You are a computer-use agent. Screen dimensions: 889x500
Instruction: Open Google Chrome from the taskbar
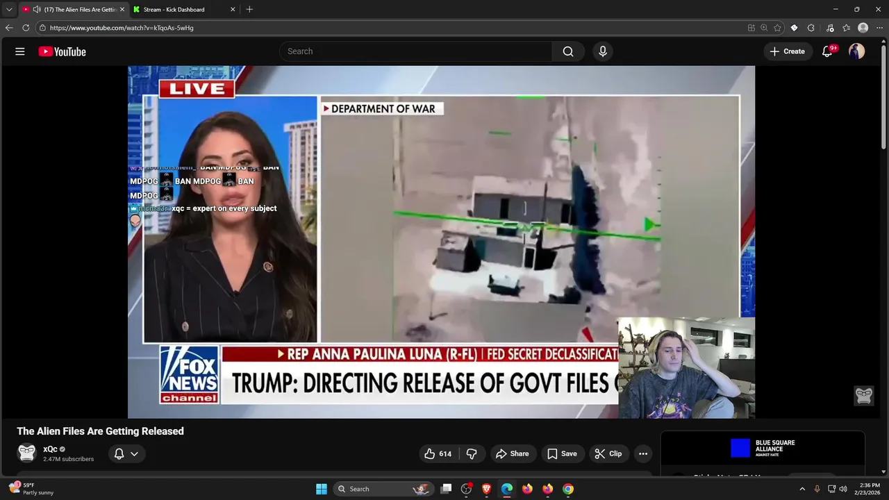pos(568,489)
